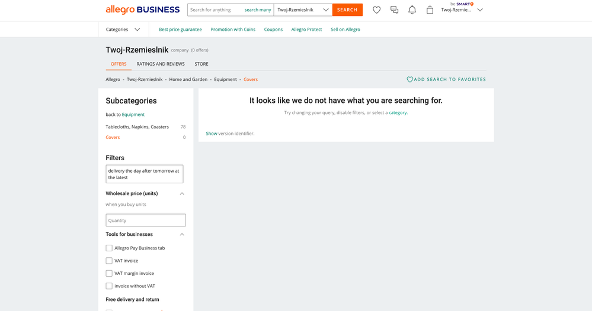Tick the VAT margin invoice checkbox

pos(109,273)
